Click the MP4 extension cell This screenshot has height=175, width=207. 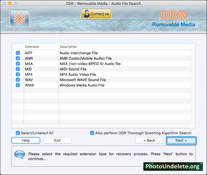tap(41, 74)
